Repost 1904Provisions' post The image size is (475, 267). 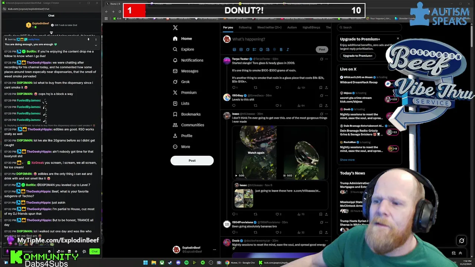coord(255,232)
